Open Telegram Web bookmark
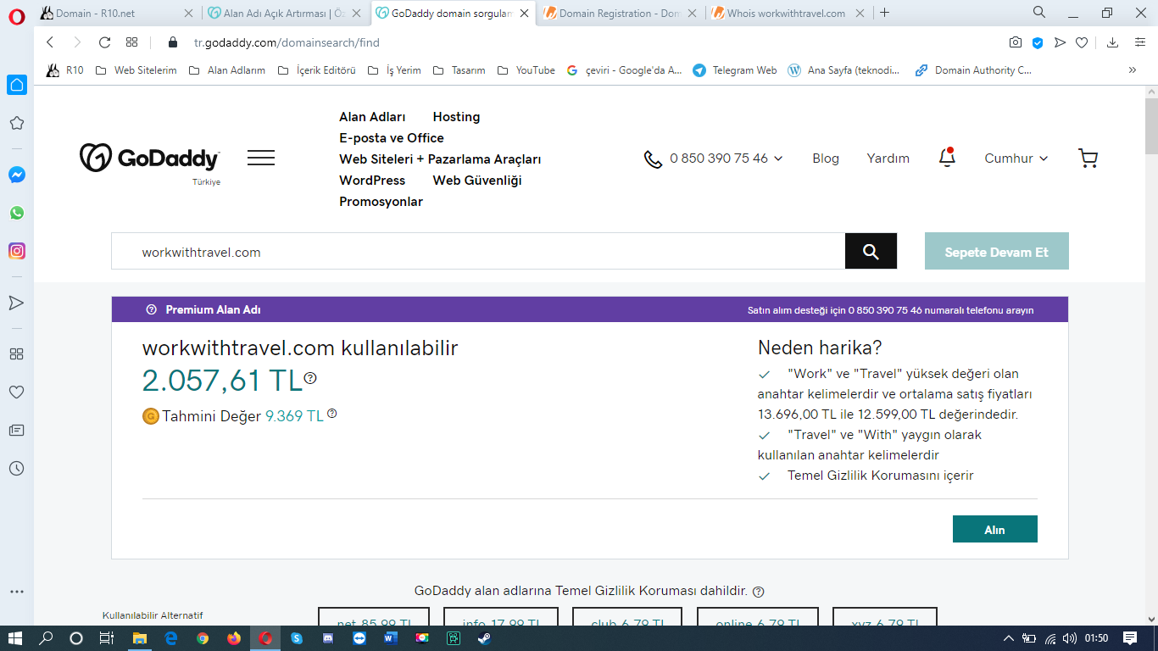The width and height of the screenshot is (1158, 651). click(x=735, y=70)
